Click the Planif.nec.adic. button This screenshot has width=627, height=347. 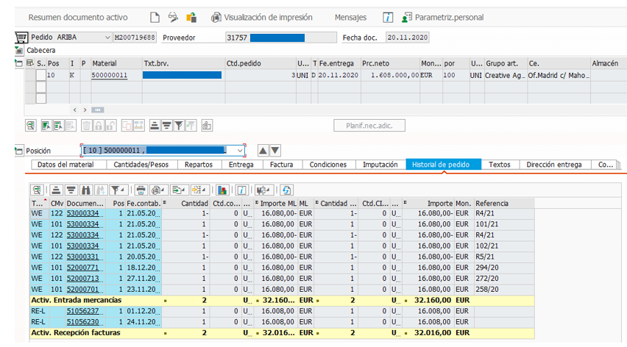[369, 126]
